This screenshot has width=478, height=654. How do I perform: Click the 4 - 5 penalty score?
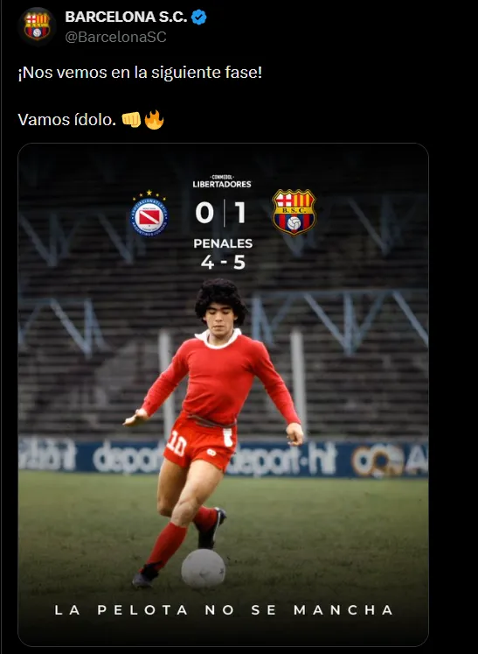click(223, 263)
